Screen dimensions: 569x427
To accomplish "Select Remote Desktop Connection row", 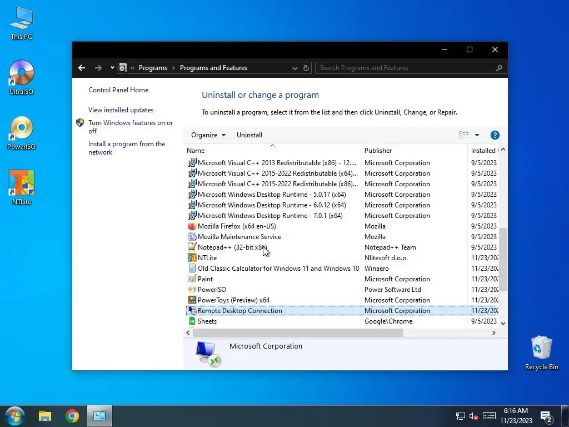I will 342,310.
